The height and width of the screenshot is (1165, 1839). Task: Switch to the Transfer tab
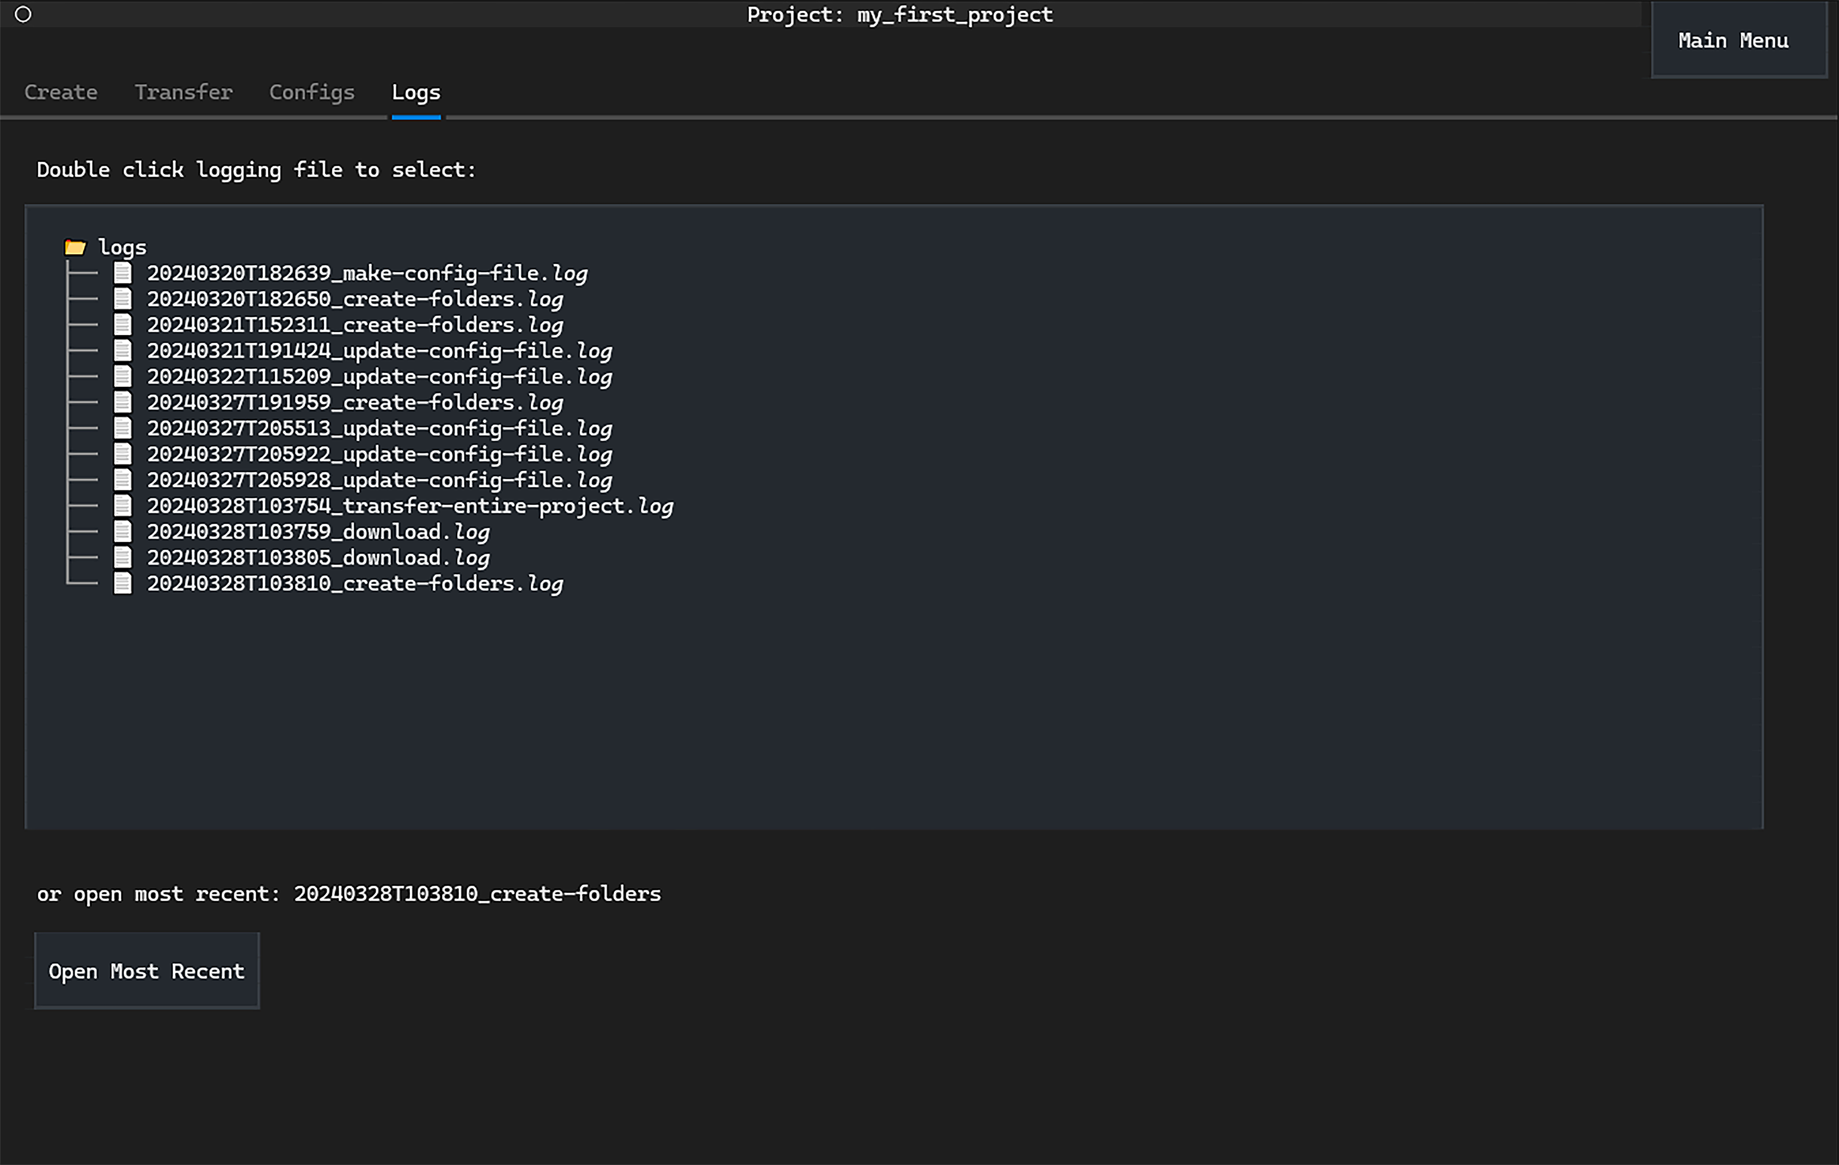tap(183, 92)
